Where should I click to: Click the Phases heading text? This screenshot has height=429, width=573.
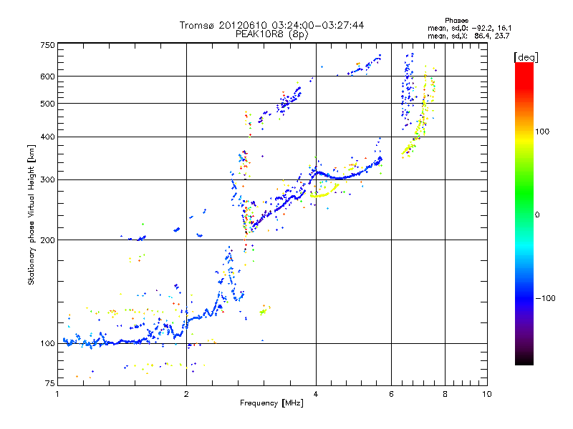click(456, 20)
